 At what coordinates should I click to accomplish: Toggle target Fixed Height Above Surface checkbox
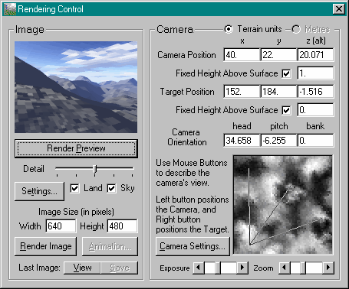tap(286, 110)
